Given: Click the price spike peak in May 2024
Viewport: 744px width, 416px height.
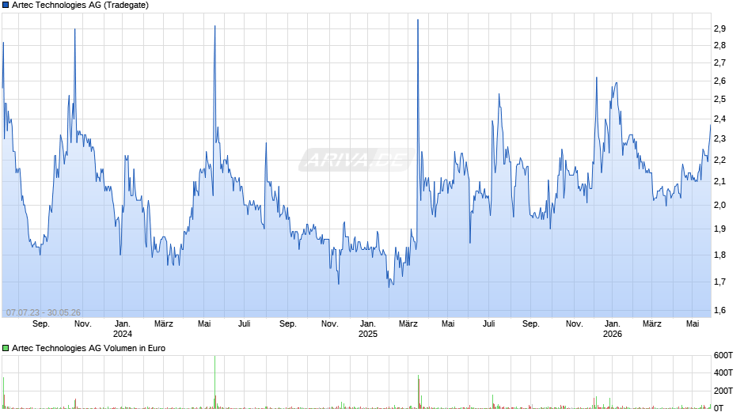Looking at the screenshot, I should (x=215, y=27).
